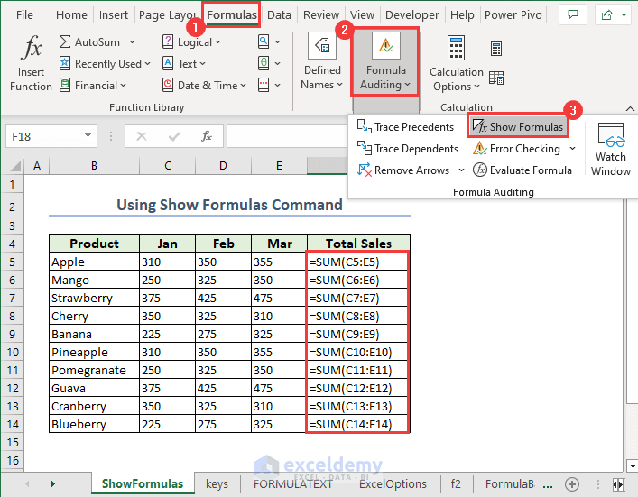This screenshot has height=497, width=638.
Task: Toggle Show Formulas on or off
Action: tap(518, 127)
